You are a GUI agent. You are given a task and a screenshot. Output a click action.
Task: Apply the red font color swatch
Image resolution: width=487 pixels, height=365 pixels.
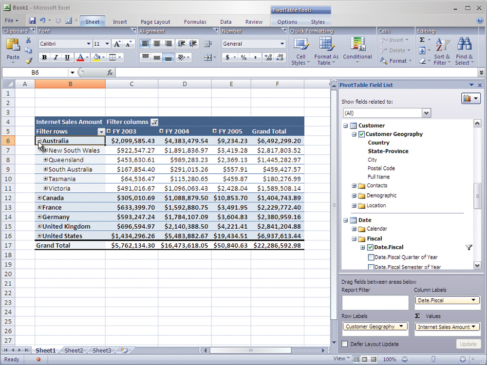click(80, 57)
